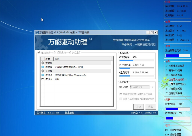Click sidebar task (1)初始化系统部署
Image resolution: width=192 pixels, height=136 pixels.
click(x=175, y=66)
